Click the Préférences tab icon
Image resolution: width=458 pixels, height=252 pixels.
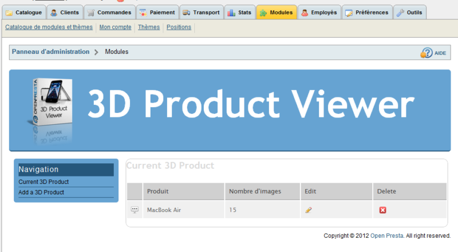349,13
